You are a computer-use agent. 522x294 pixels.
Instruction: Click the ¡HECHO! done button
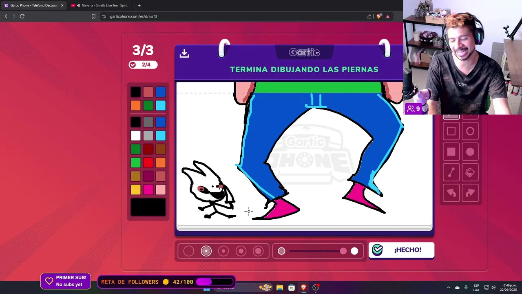coord(401,250)
